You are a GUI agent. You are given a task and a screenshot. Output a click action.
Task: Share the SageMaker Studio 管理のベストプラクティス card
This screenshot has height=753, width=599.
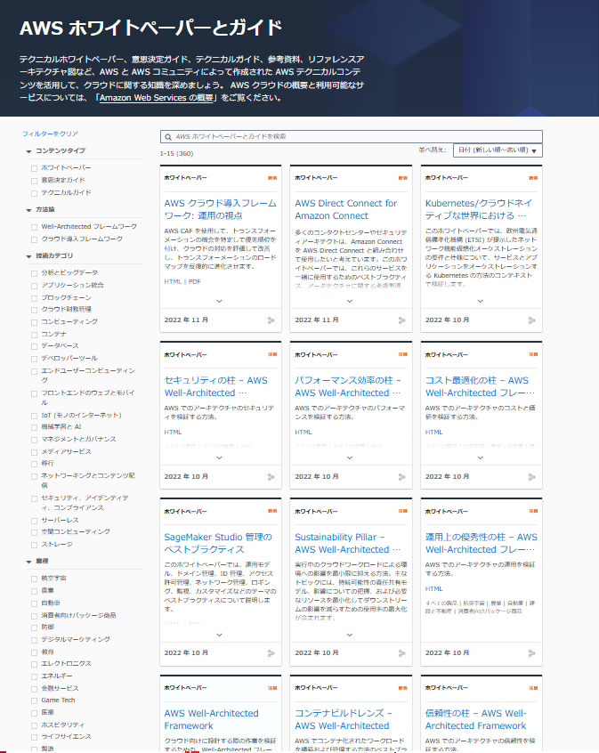(x=271, y=653)
